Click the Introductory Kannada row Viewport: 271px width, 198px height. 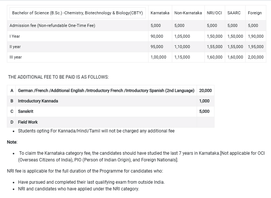38,101
